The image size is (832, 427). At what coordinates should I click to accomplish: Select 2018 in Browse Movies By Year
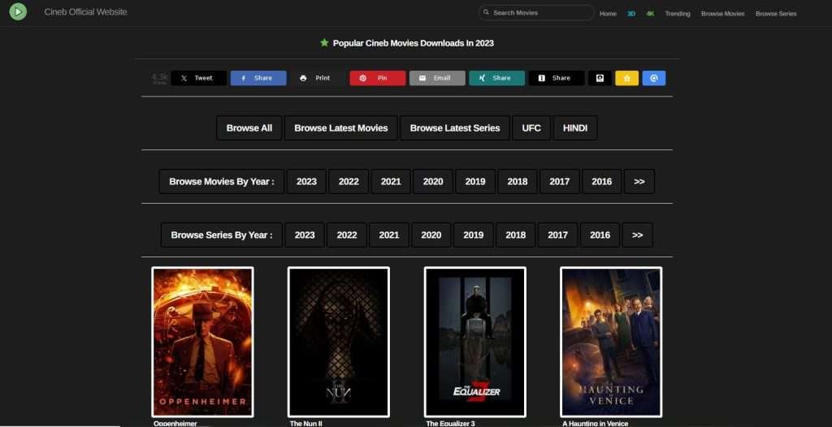[x=518, y=181]
